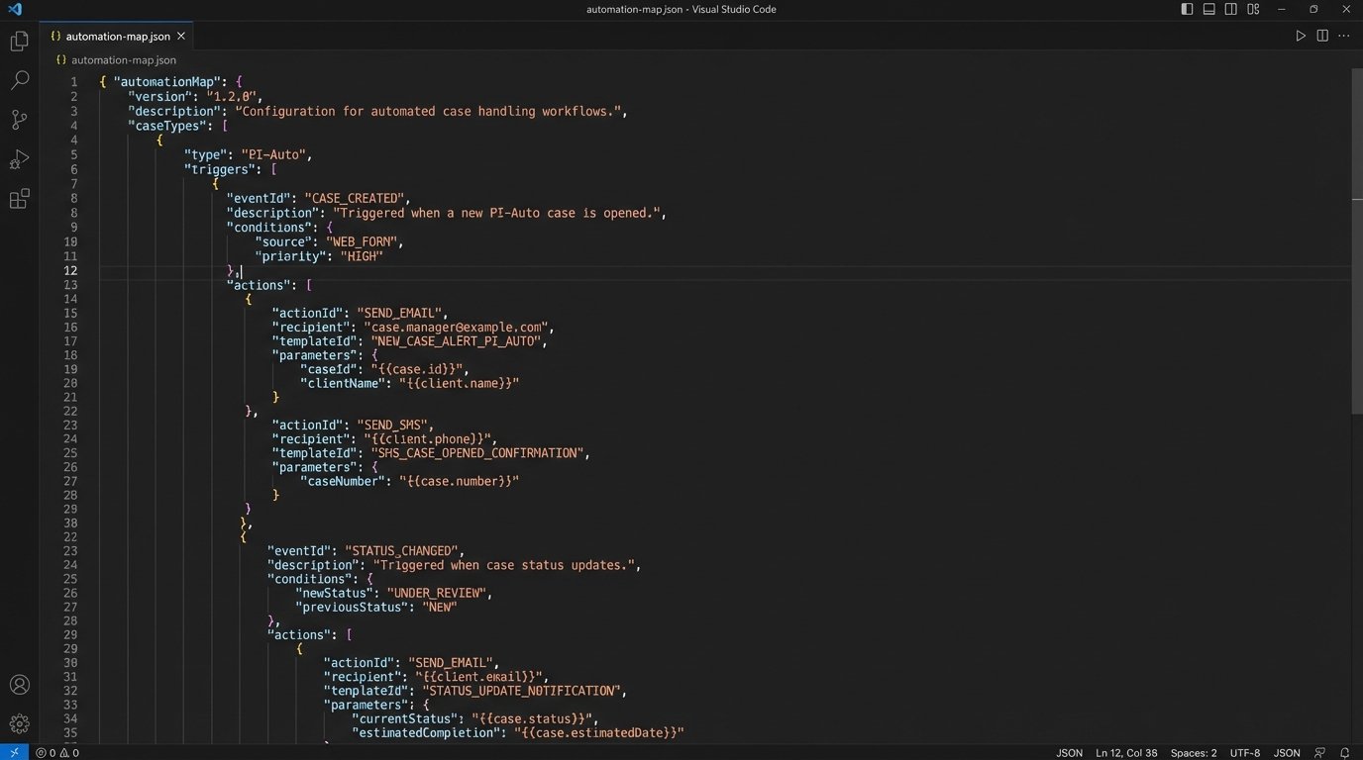Open the Manage gear settings icon
Image resolution: width=1363 pixels, height=760 pixels.
19,723
